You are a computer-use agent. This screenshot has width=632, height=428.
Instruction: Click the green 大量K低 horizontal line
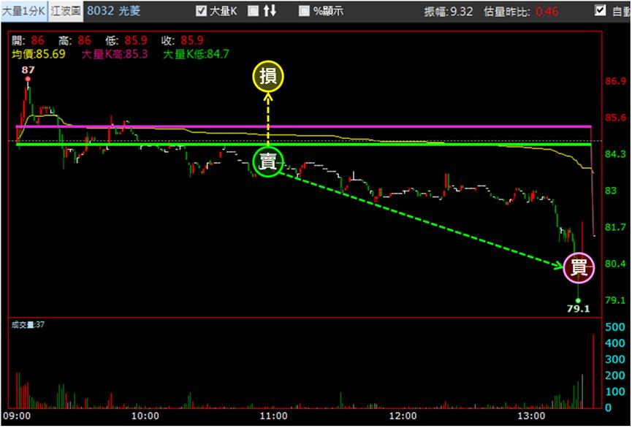pos(303,144)
